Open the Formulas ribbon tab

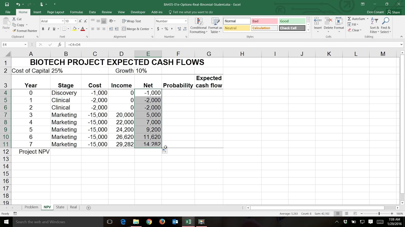76,12
